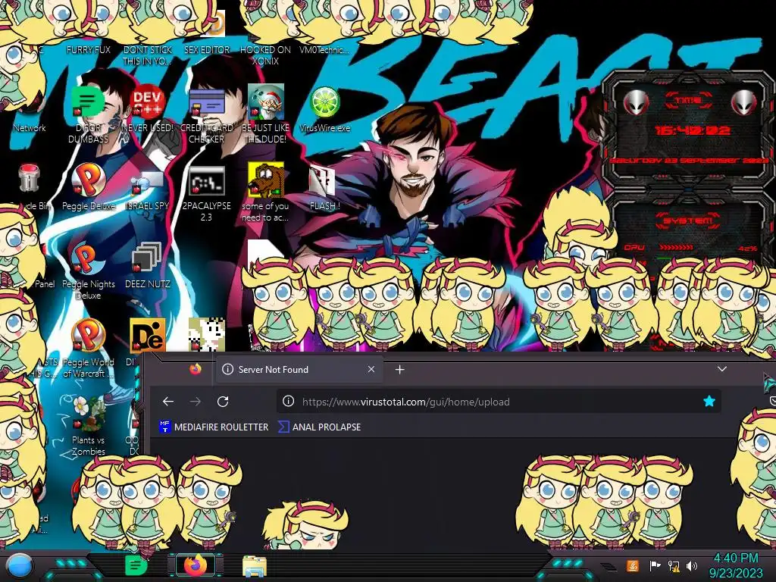Click the gadget time 16:40:22 display
The height and width of the screenshot is (582, 776).
coord(693,130)
